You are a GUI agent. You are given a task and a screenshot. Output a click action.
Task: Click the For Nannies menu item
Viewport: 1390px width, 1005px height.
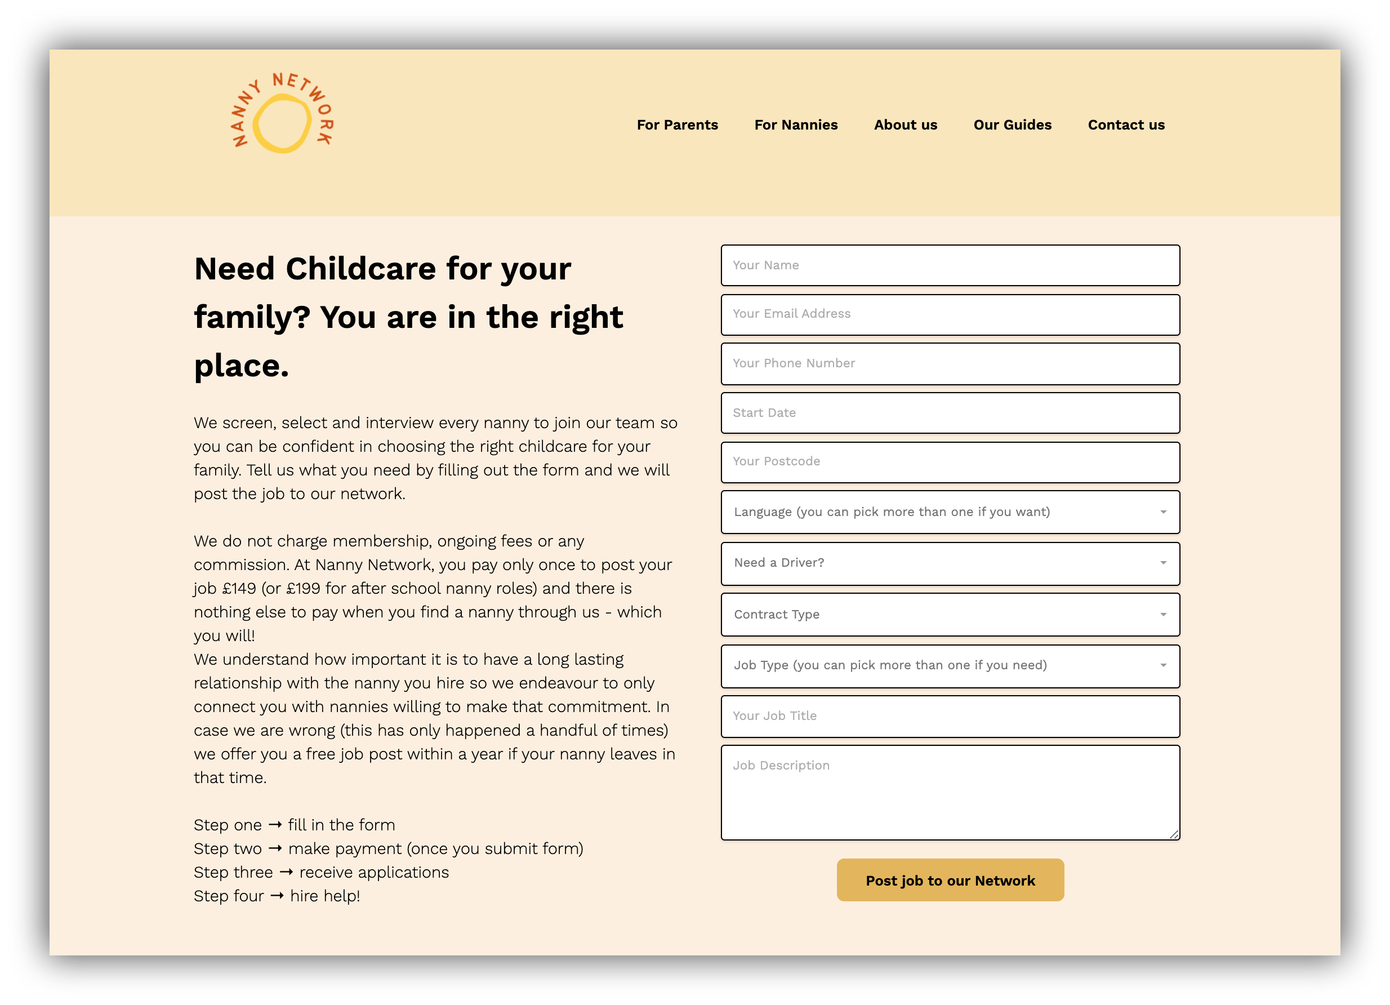795,124
